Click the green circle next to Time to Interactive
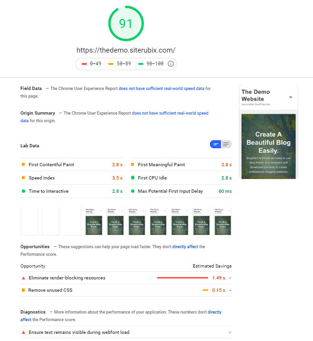Viewport: 313px width, 341px height. (23, 191)
